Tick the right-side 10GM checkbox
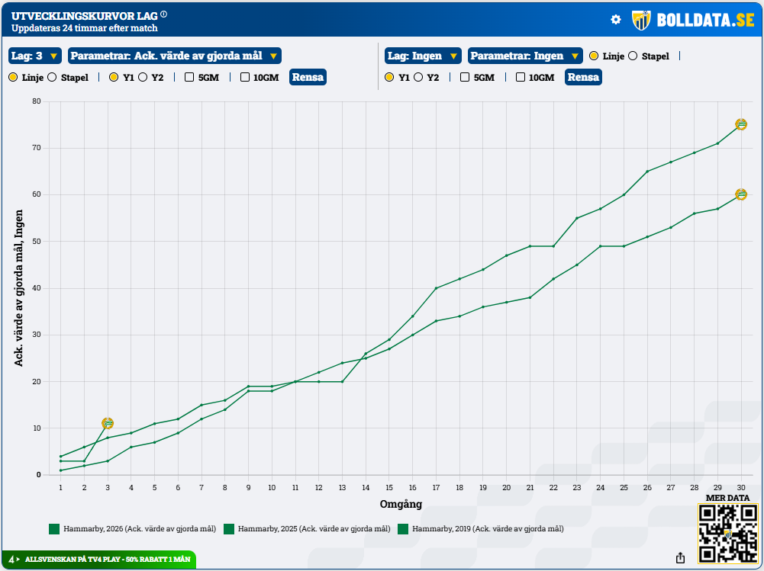The height and width of the screenshot is (571, 764). click(521, 77)
